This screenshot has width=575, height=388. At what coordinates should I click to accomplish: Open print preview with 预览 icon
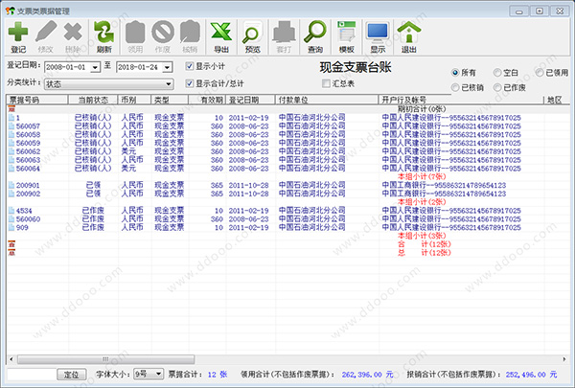coord(253,32)
